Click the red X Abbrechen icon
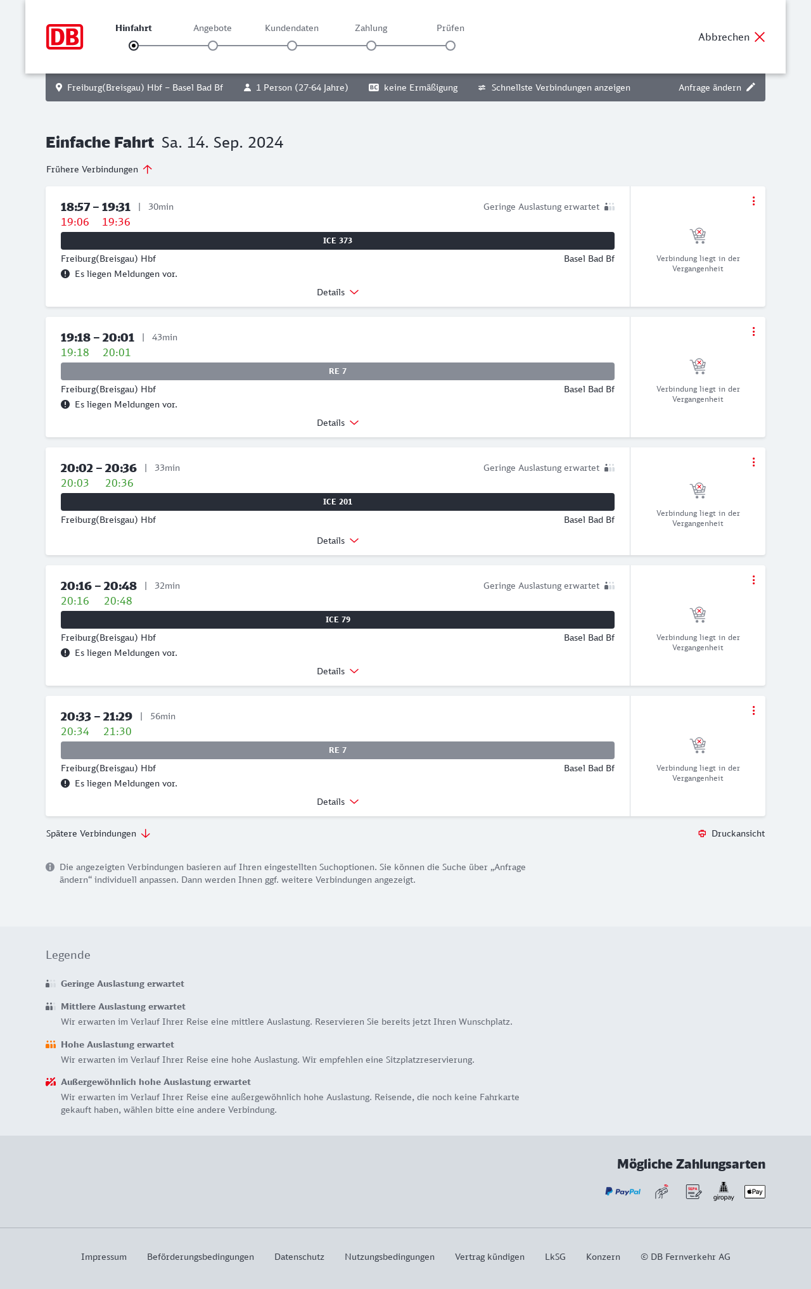 tap(760, 37)
